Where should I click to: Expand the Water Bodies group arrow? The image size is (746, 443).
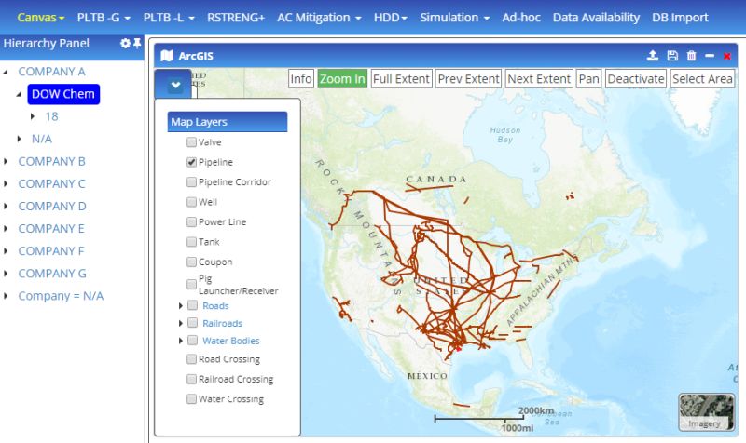pos(180,341)
